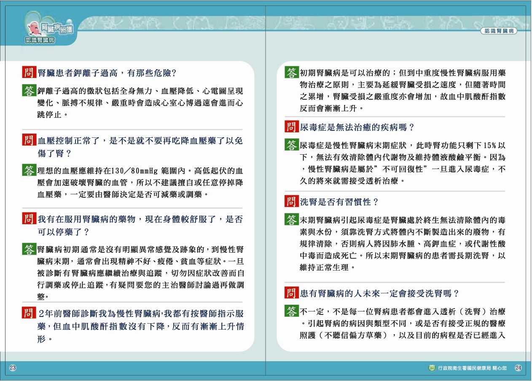Click the red 問 icon beside 患有腎臟病的人未來

(x=292, y=293)
